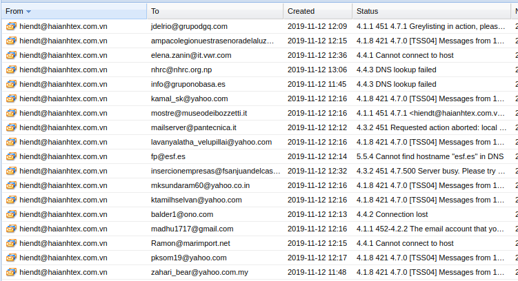Click DNS lookup failed status for info@gruponobasa.es
Viewport: 518px width, 281px height.
pyautogui.click(x=396, y=84)
